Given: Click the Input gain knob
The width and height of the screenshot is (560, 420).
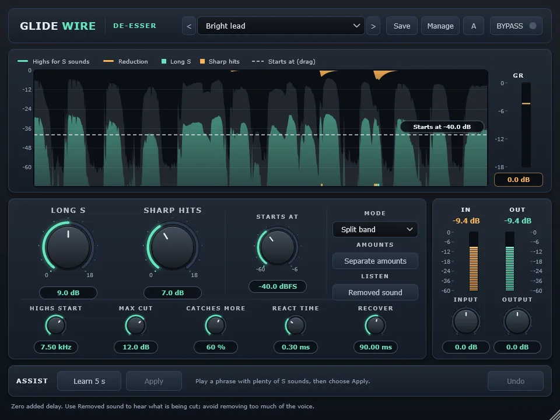Looking at the screenshot, I should 466,321.
